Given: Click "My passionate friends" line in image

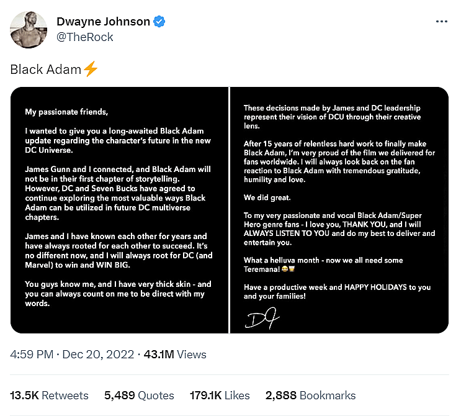Looking at the screenshot, I should tap(66, 112).
